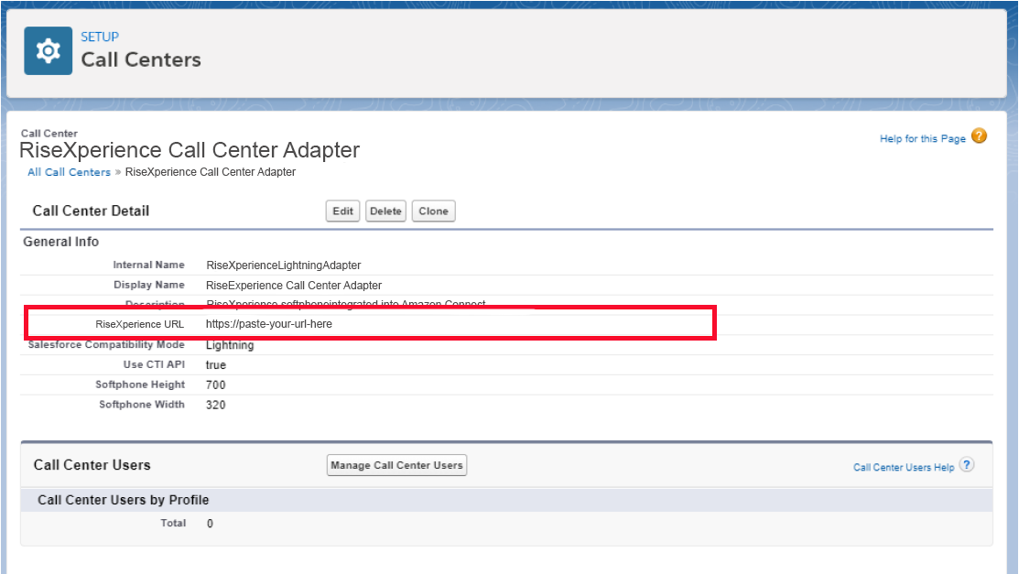The width and height of the screenshot is (1019, 574).
Task: Click the Softphone Height value 700
Action: (x=216, y=384)
